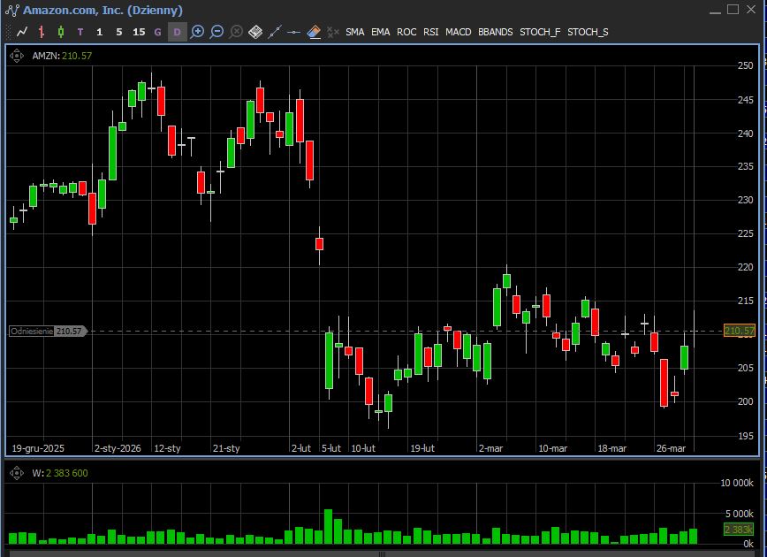This screenshot has width=767, height=557.
Task: Click the BBANDS indicator button
Action: [x=495, y=32]
